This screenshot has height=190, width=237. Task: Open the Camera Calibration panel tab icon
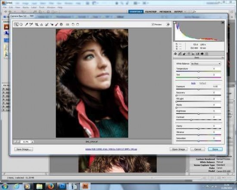click(x=202, y=54)
